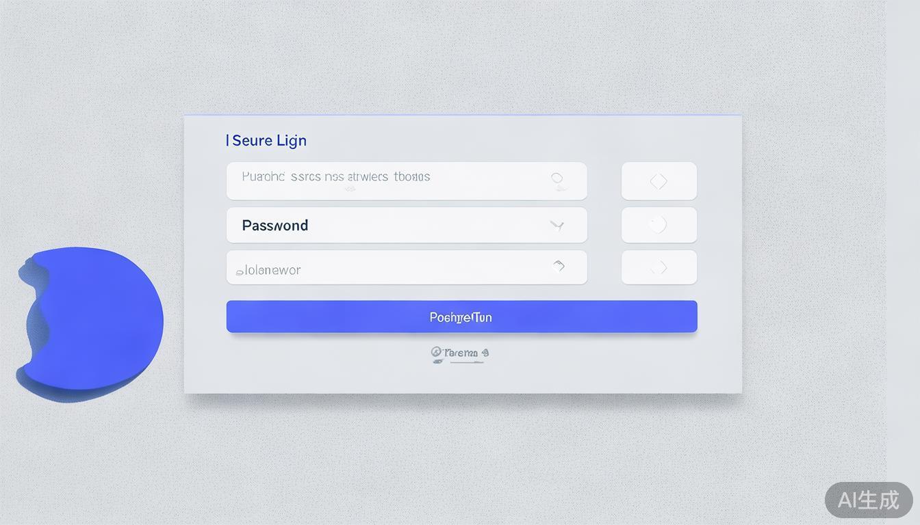Click the underline beneath the Tarema link
The height and width of the screenshot is (525, 920).
pyautogui.click(x=465, y=362)
